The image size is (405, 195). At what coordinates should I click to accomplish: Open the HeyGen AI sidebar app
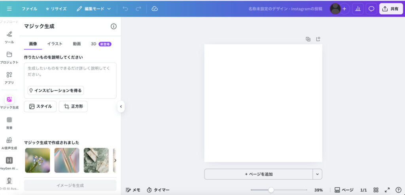click(9, 164)
